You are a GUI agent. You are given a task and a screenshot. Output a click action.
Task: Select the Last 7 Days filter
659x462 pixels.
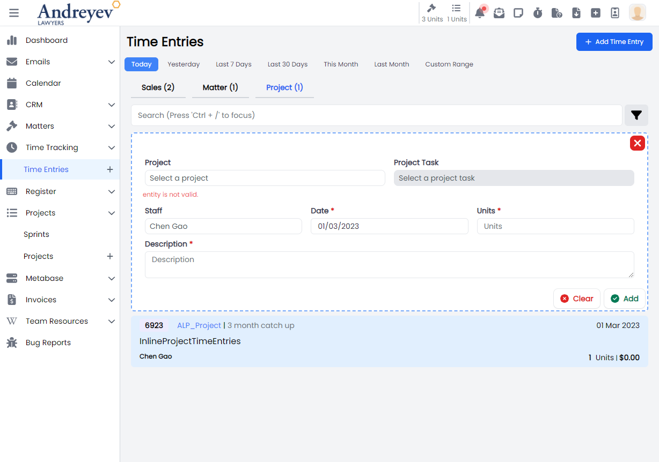(x=233, y=64)
